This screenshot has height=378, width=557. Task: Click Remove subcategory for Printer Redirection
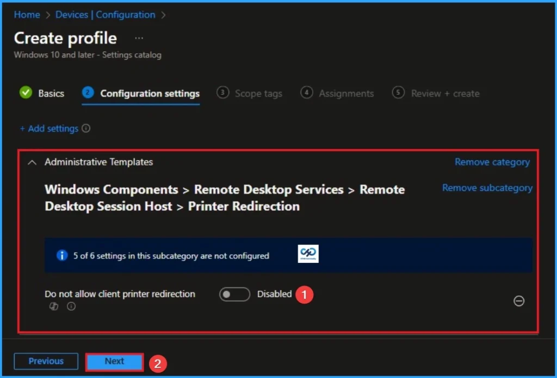point(487,187)
